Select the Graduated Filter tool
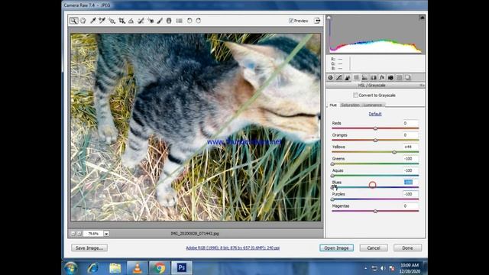489x275 pixels. pos(169,21)
